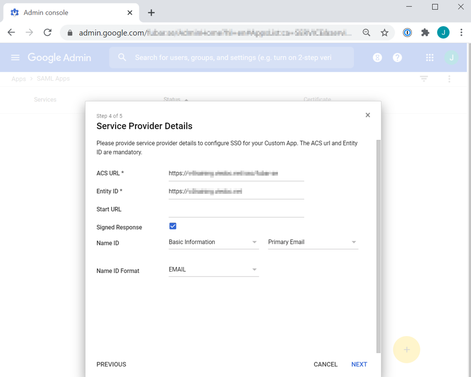Open the Primary Email dropdown

(312, 242)
